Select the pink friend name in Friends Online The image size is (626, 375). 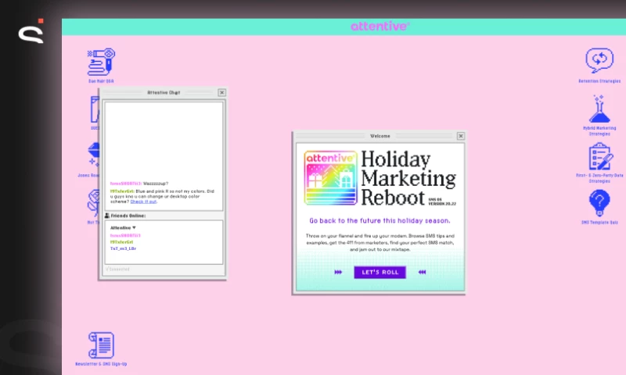(x=125, y=235)
